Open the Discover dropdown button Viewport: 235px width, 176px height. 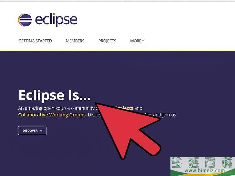[x=32, y=131]
